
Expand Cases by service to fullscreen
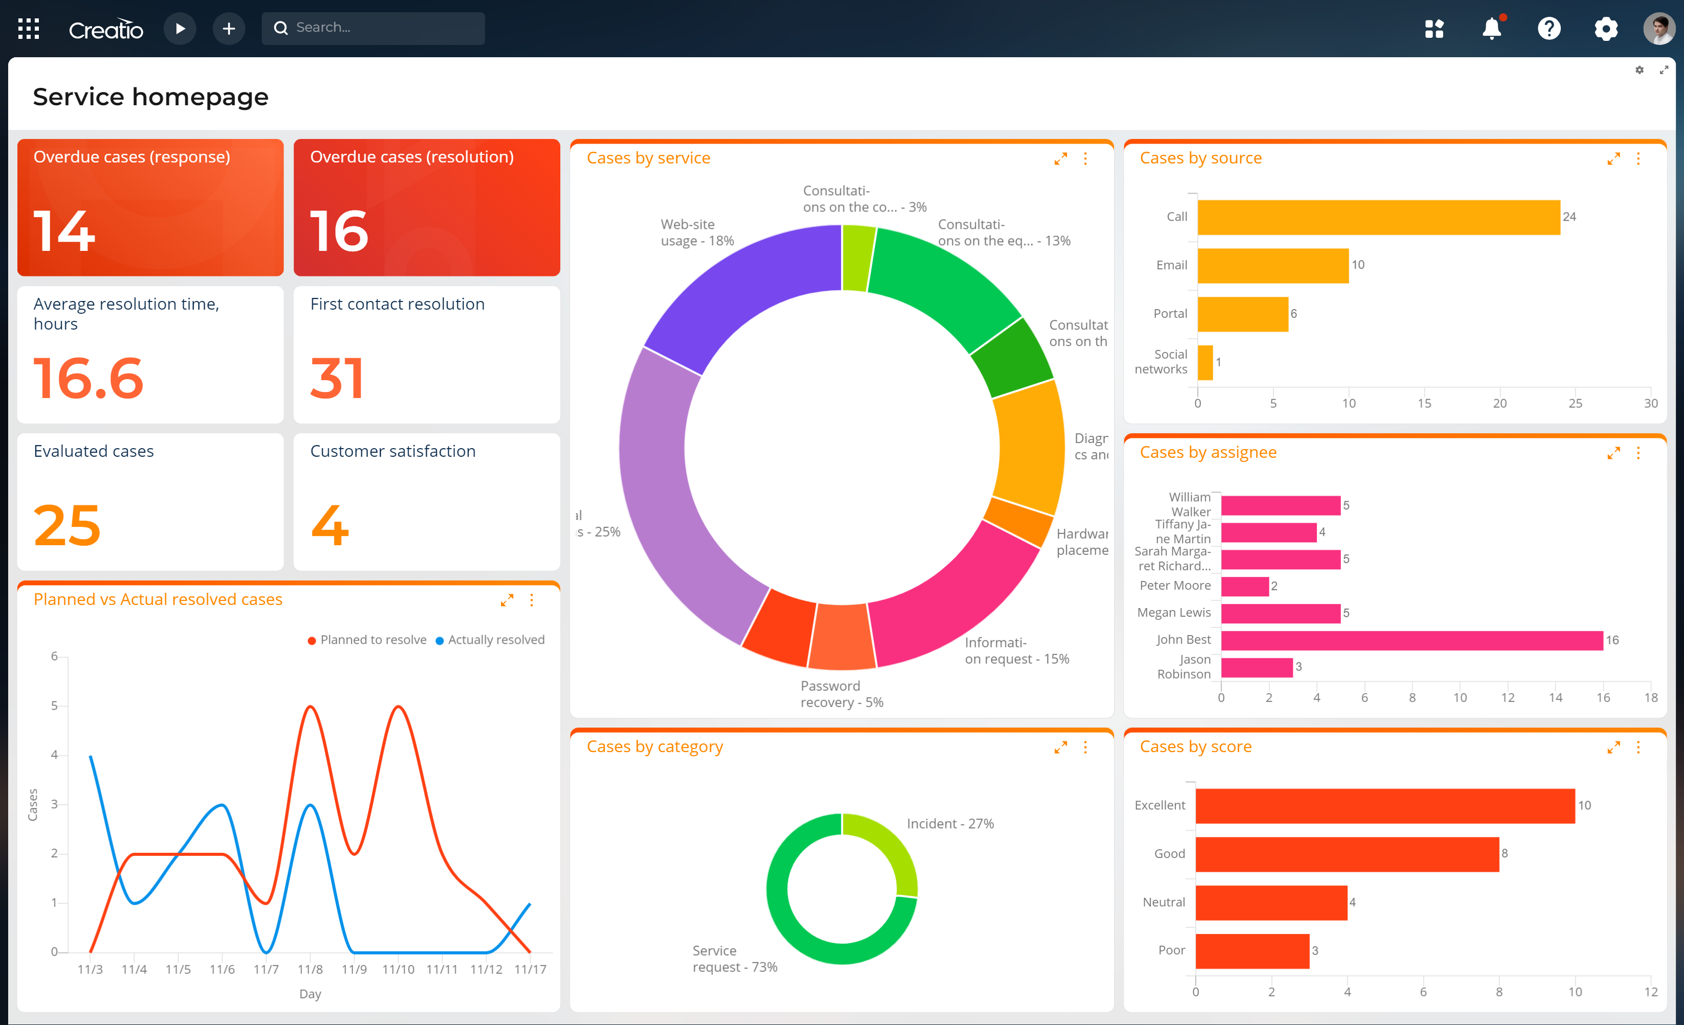pyautogui.click(x=1061, y=158)
